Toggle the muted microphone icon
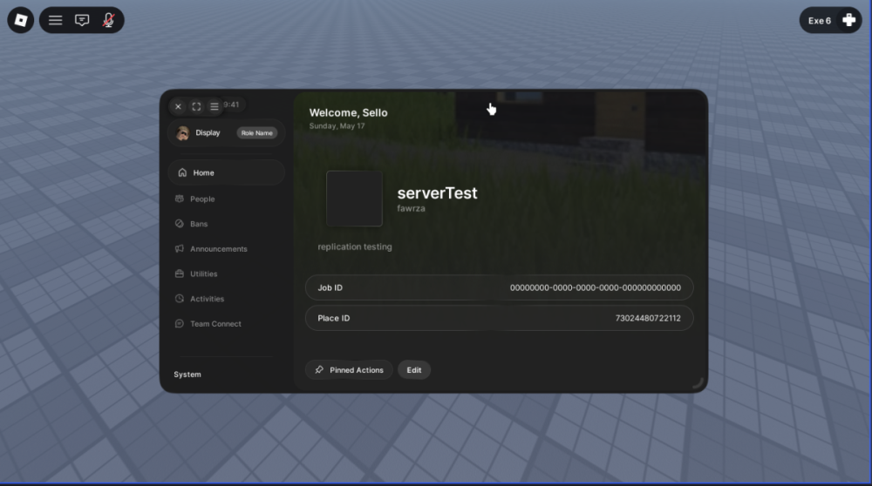Image resolution: width=872 pixels, height=486 pixels. [108, 21]
